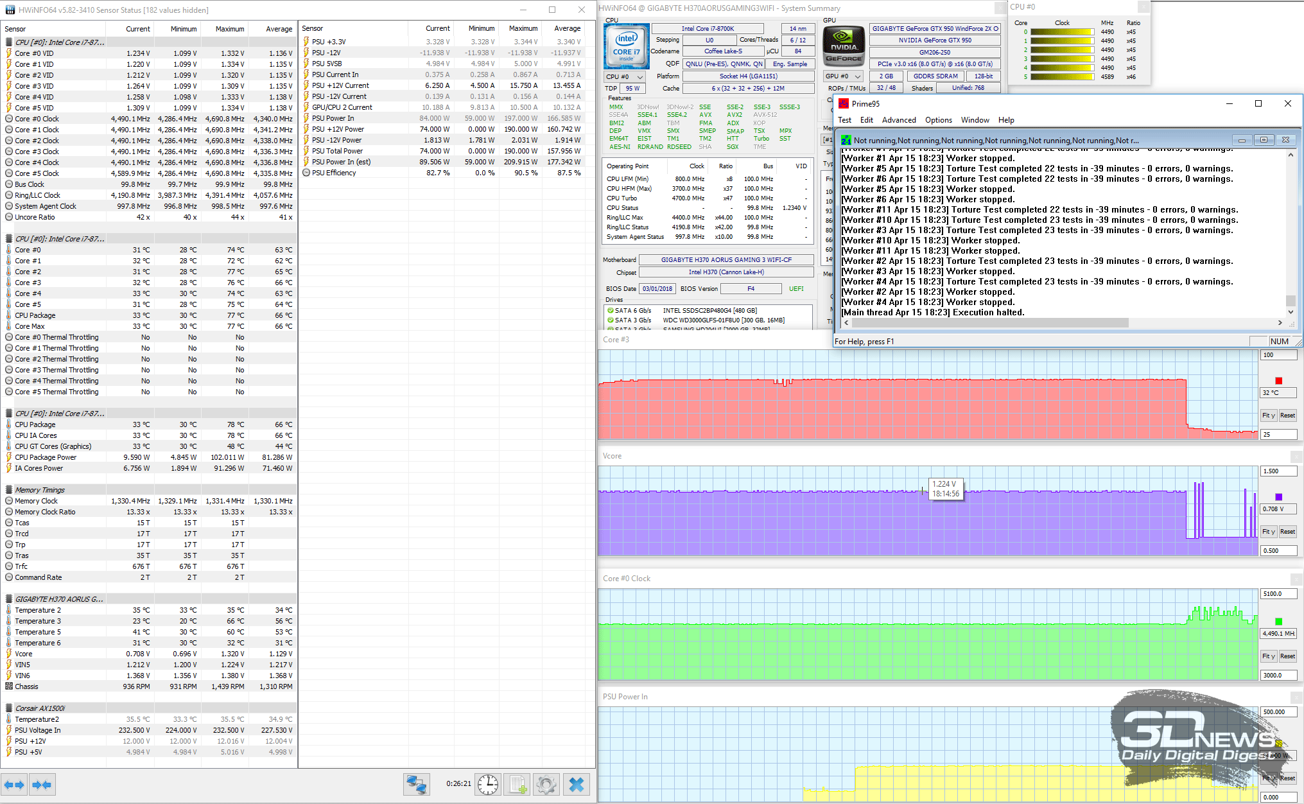Image resolution: width=1304 pixels, height=804 pixels.
Task: Open the Help menu in Prime95
Action: [x=1006, y=120]
